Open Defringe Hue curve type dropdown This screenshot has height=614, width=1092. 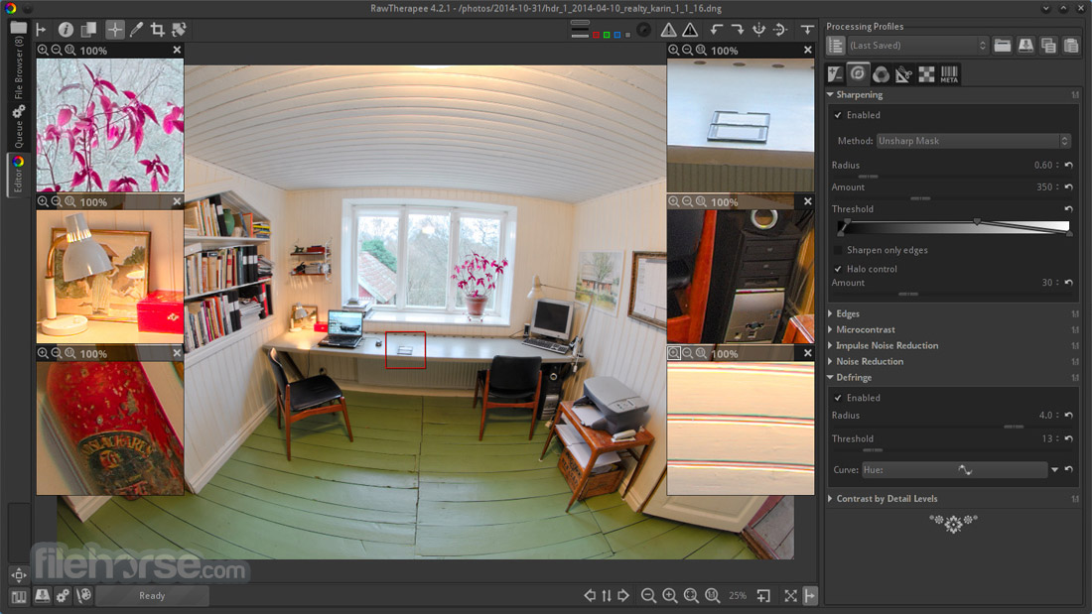[1054, 470]
